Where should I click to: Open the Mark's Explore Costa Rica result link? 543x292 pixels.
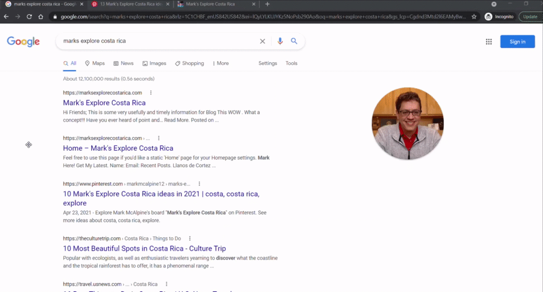pos(104,102)
